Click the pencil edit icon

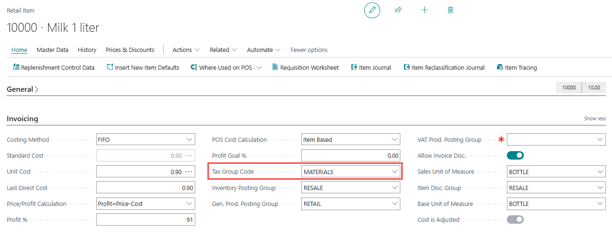372,10
